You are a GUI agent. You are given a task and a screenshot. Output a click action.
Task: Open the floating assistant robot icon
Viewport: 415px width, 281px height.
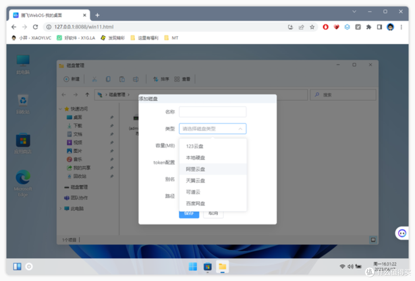tap(402, 233)
